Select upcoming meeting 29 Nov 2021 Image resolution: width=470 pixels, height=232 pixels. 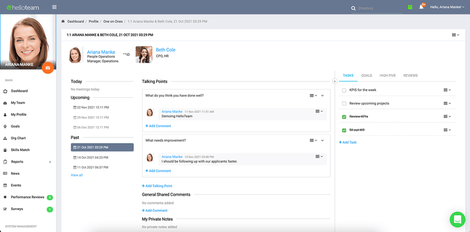pos(91,117)
